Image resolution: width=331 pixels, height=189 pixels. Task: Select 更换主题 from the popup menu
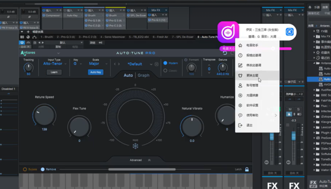[257, 75]
